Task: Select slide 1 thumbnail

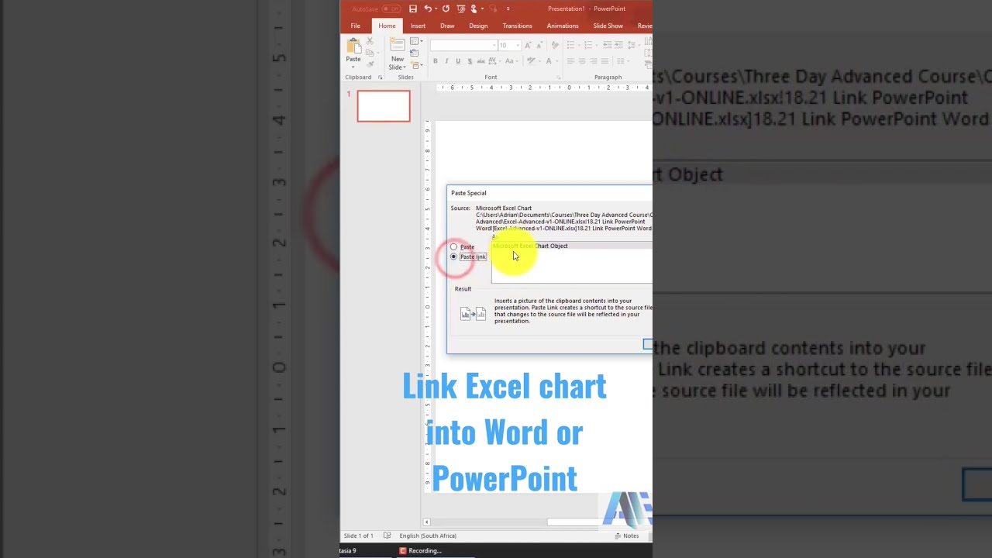Action: click(x=384, y=106)
